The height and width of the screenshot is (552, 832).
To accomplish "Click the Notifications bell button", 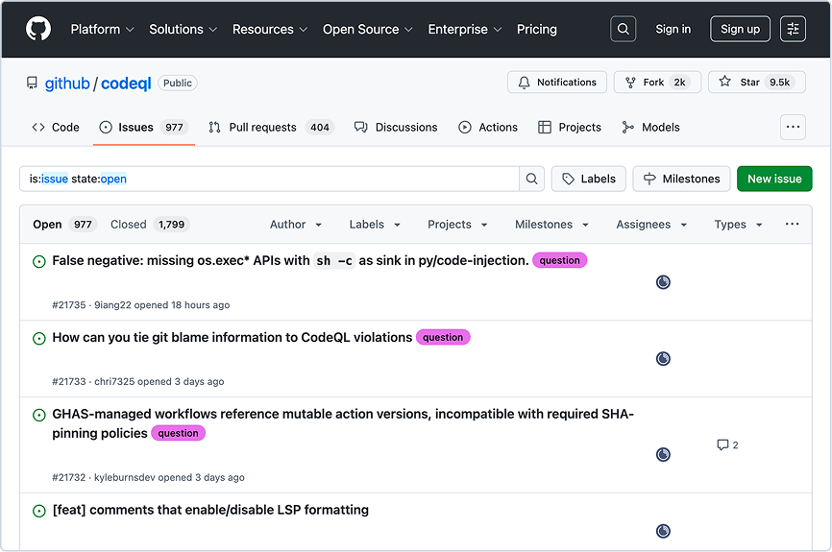I will [556, 83].
